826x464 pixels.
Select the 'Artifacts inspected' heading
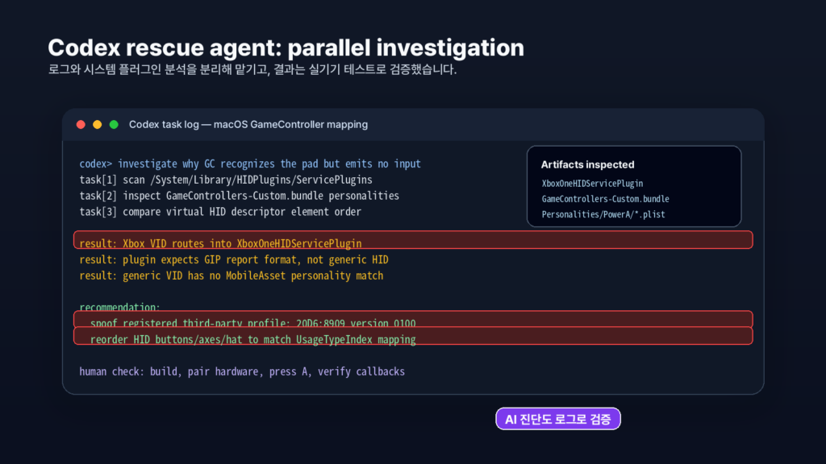[587, 164]
